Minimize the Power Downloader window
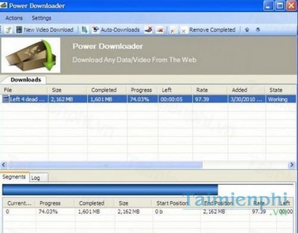Screen dimensions: 298x233 tap(268, 5)
